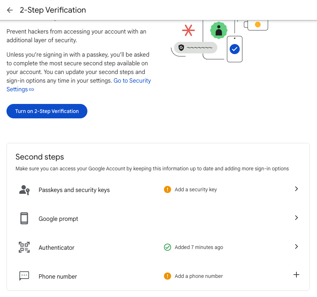Image resolution: width=317 pixels, height=297 pixels.
Task: Click the passkeys person-with-key icon
Action: click(x=25, y=190)
